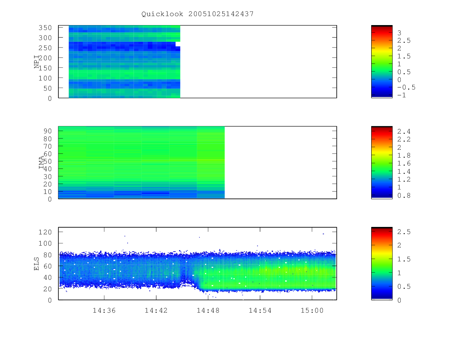The width and height of the screenshot is (449, 337).
Task: Select the IMA panel color bar
Action: (x=382, y=162)
